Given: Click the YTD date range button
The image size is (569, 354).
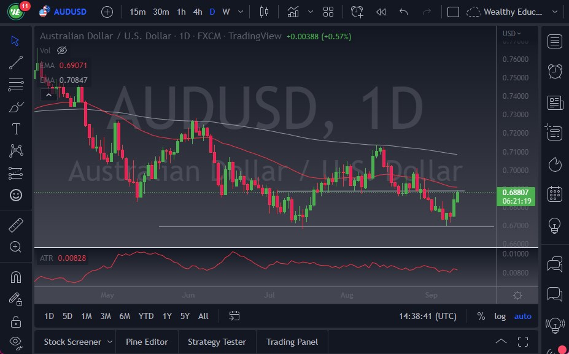Looking at the screenshot, I should (145, 316).
